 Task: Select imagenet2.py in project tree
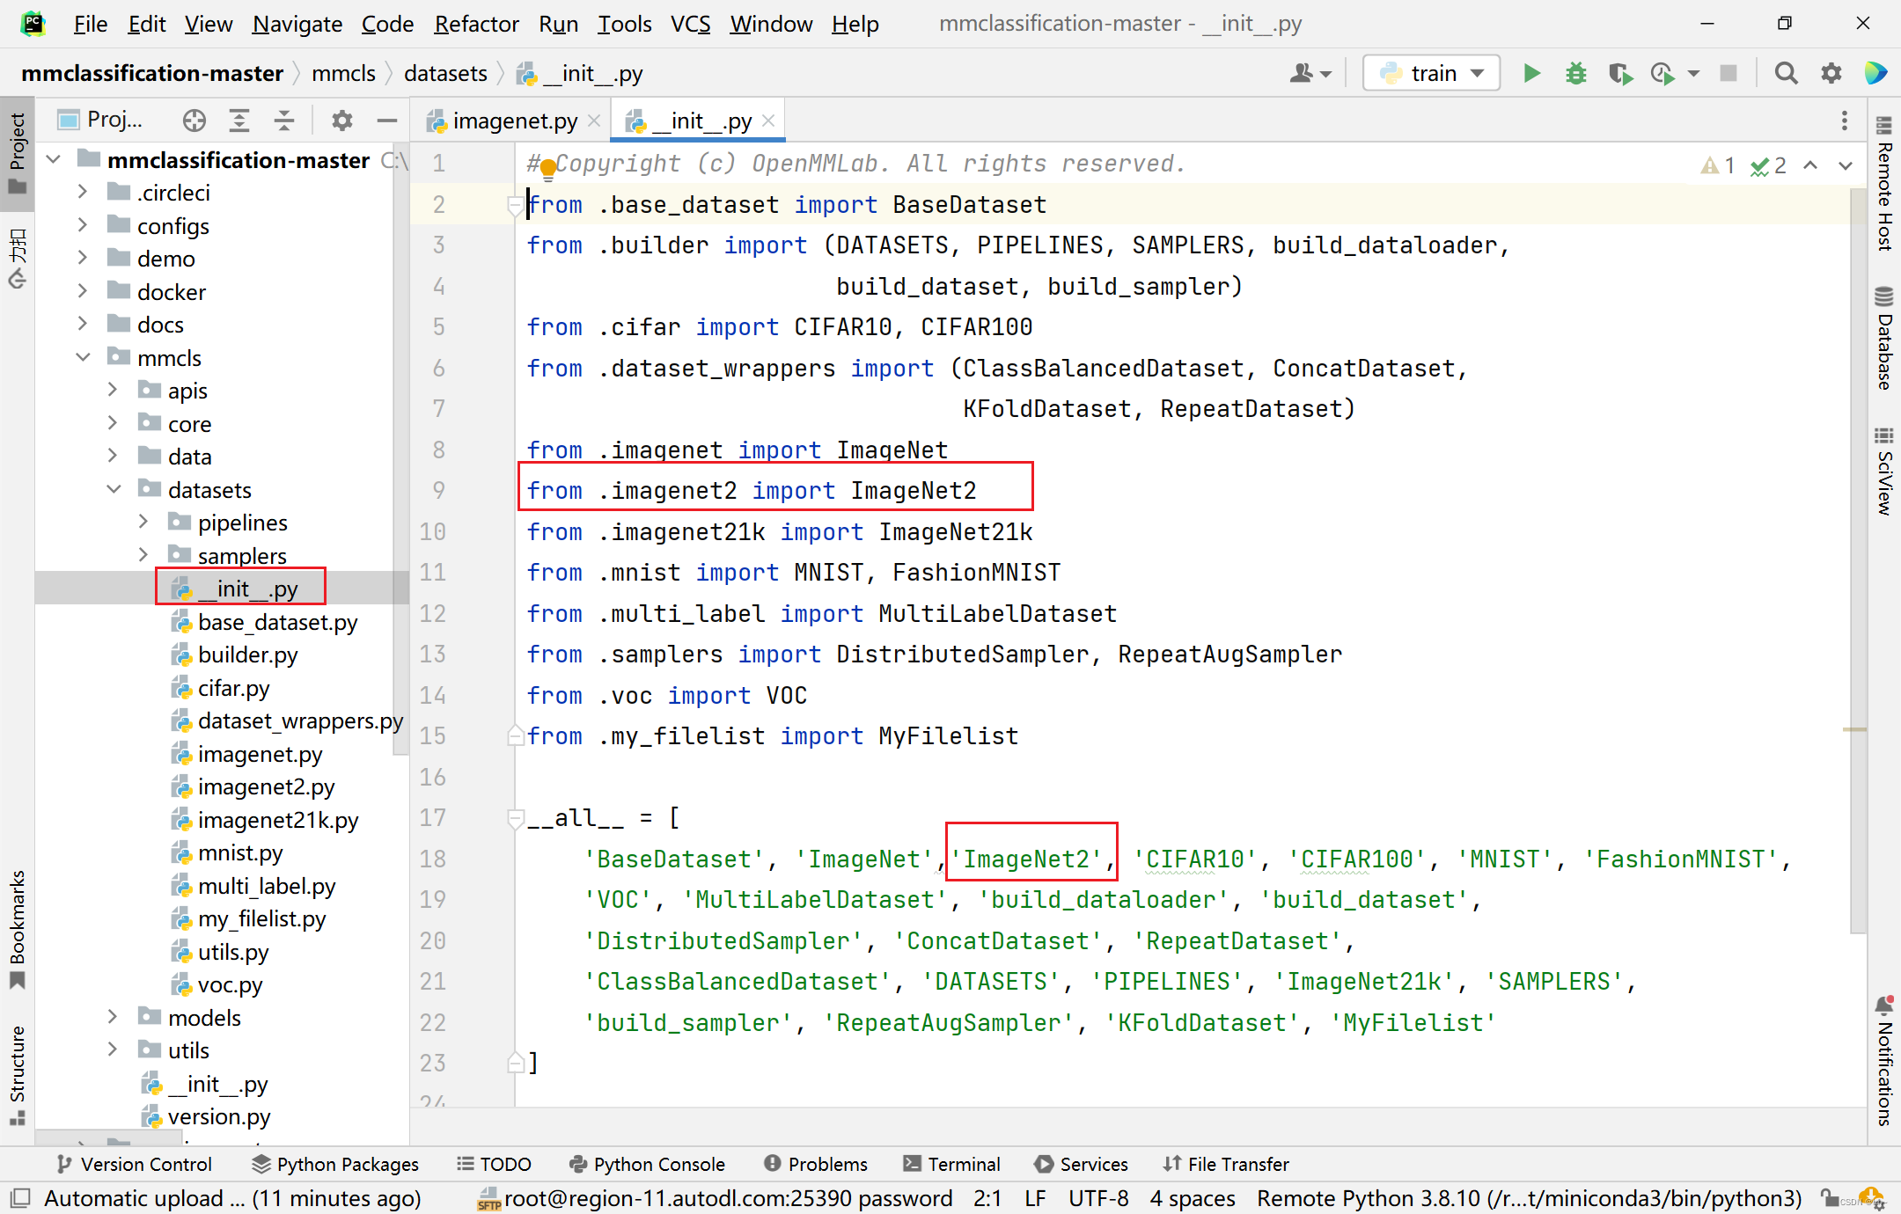(266, 786)
